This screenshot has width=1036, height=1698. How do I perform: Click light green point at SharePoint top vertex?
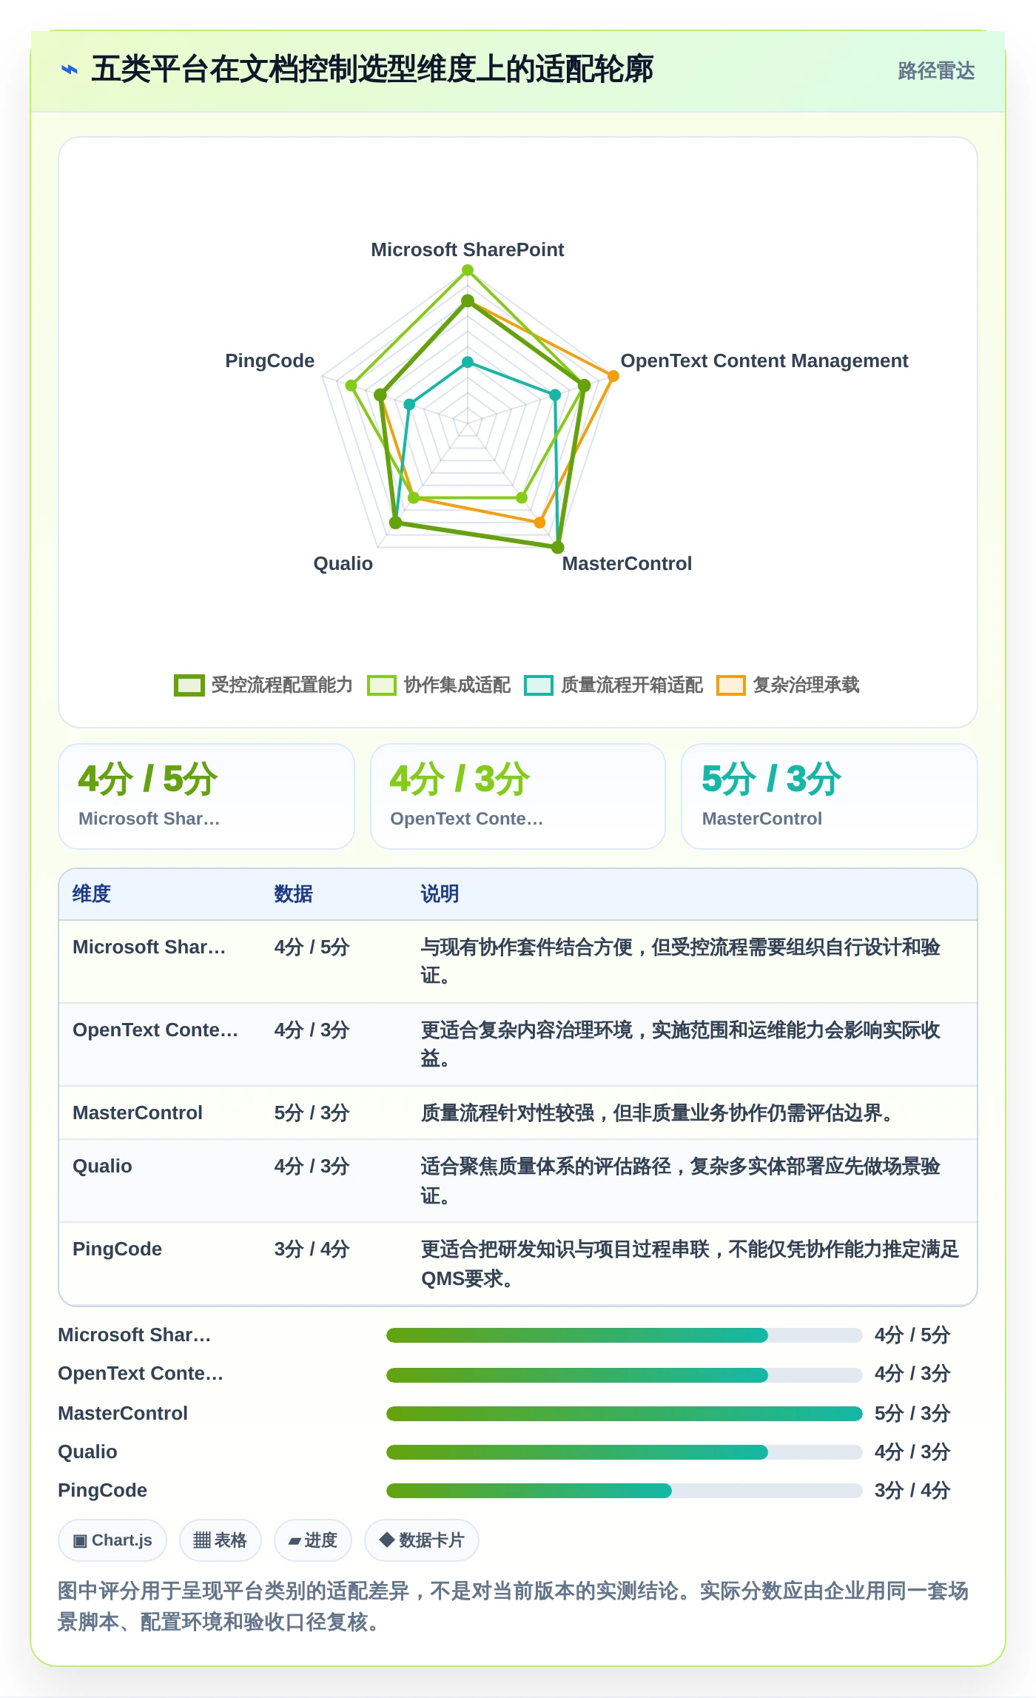pos(468,270)
